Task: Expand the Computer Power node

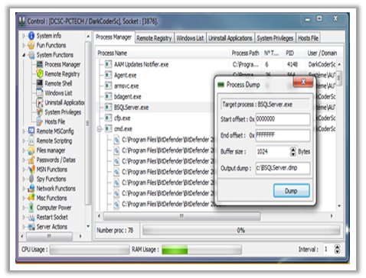Action: pyautogui.click(x=24, y=208)
